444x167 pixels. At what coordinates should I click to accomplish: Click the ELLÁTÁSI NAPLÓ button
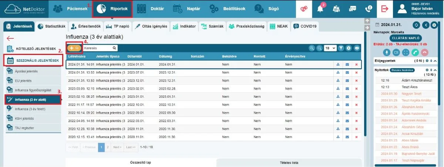pyautogui.click(x=406, y=38)
